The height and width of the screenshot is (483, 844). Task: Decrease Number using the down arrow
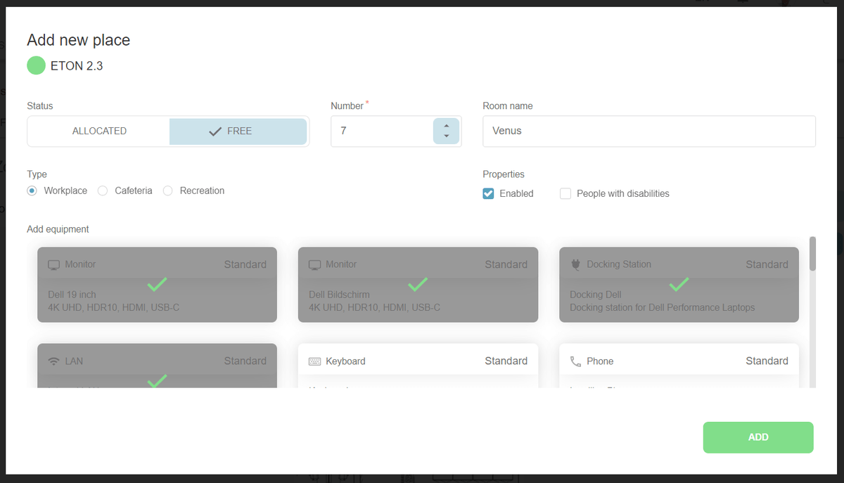[446, 136]
